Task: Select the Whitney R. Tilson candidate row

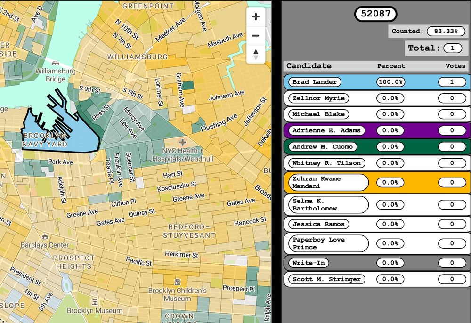Action: click(377, 163)
